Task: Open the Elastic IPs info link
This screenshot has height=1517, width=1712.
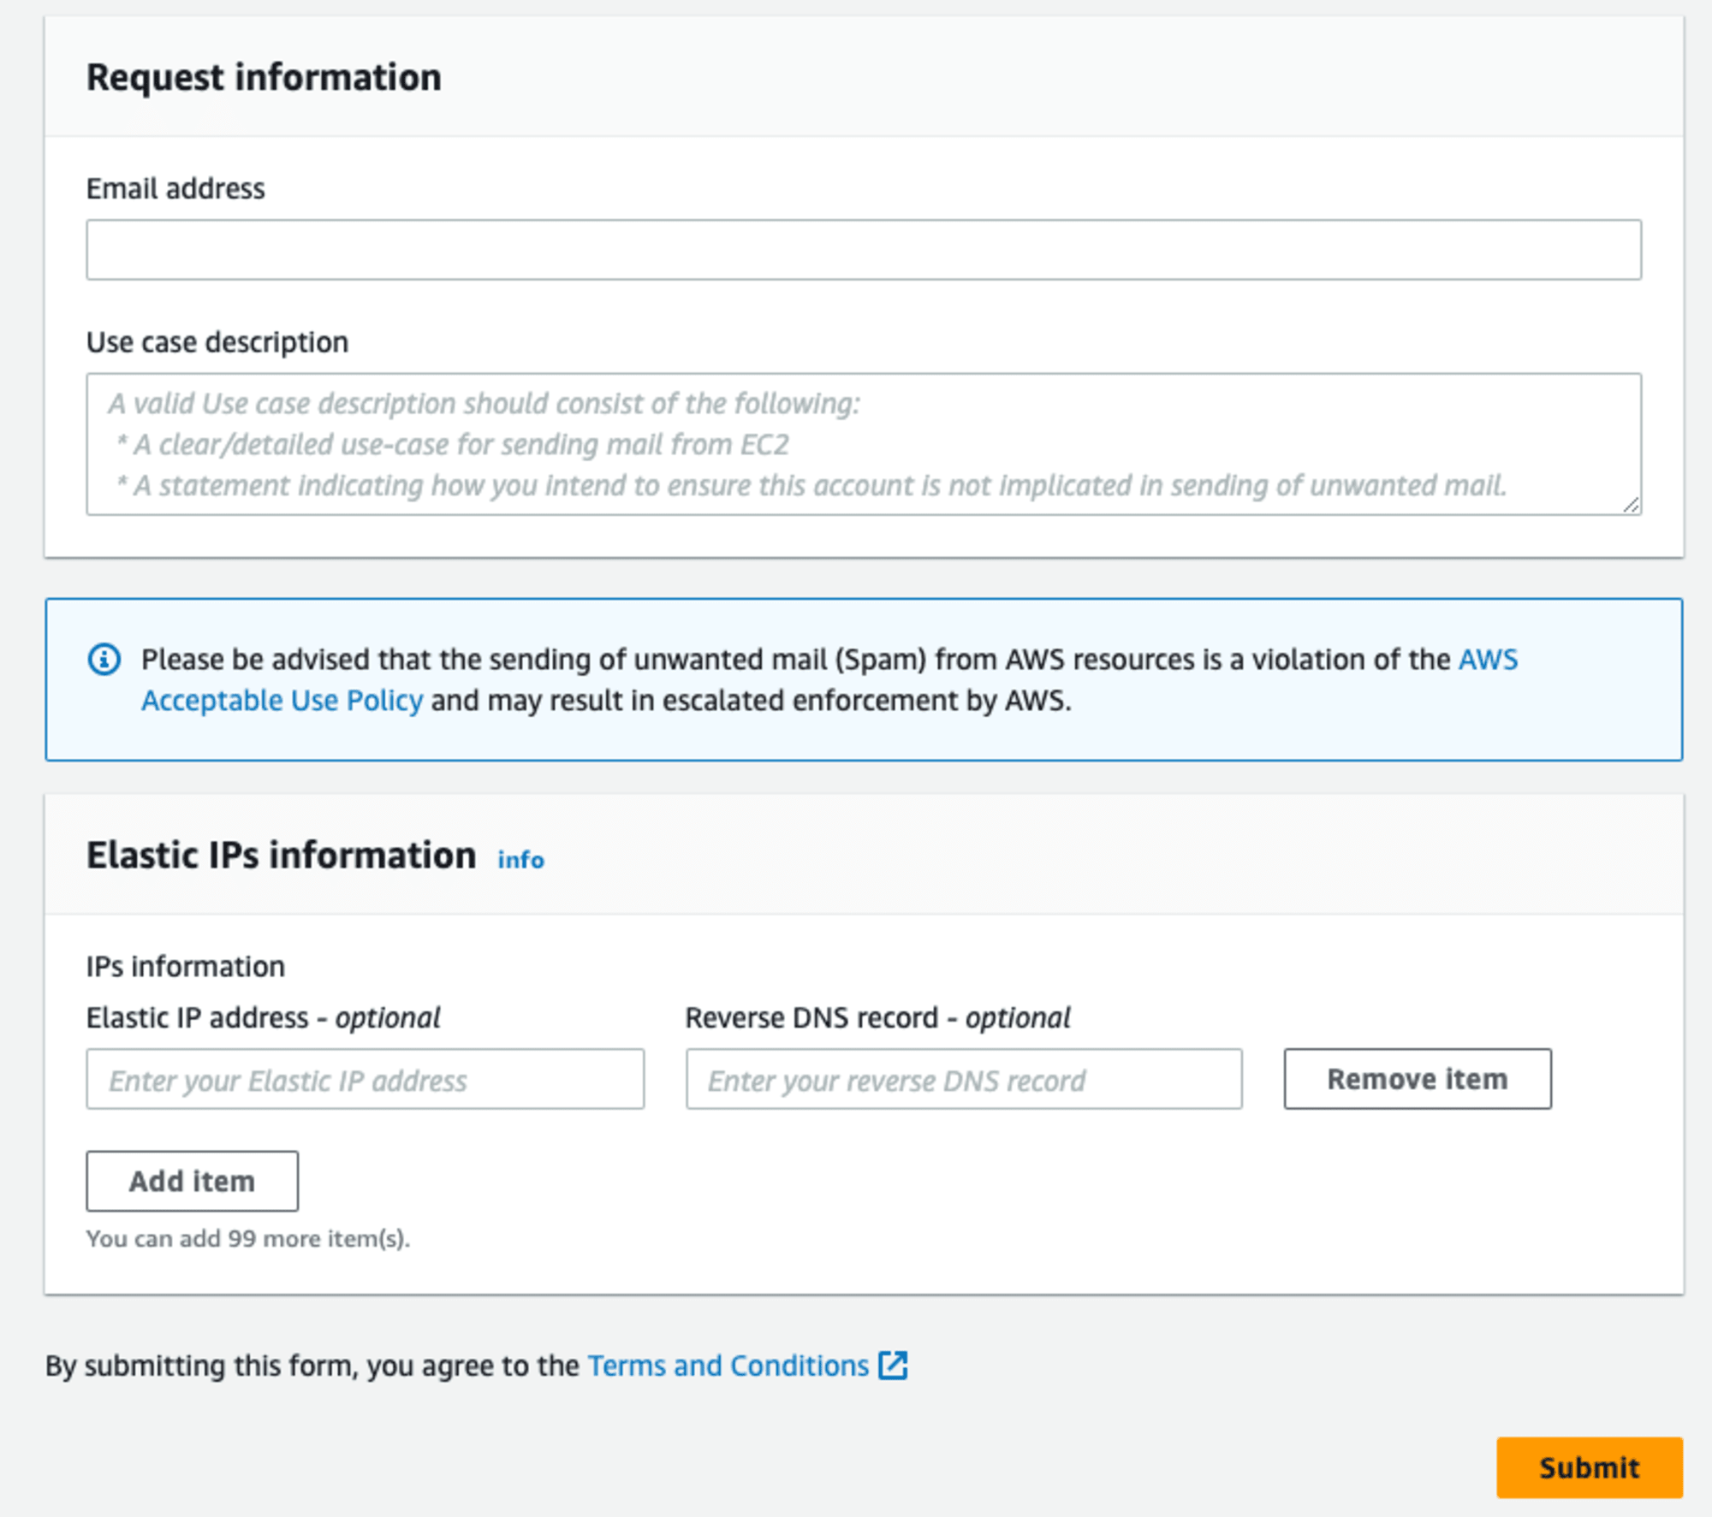Action: 520,859
